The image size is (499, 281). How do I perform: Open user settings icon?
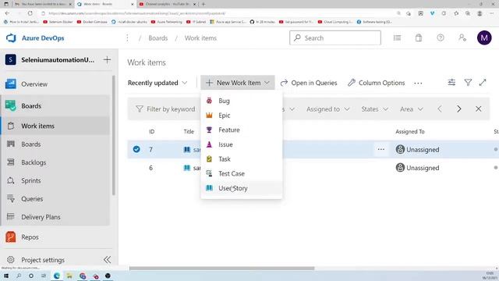point(462,38)
